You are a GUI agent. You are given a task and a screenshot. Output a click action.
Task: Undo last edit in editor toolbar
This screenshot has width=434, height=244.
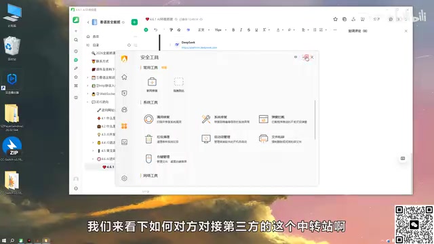(x=155, y=30)
